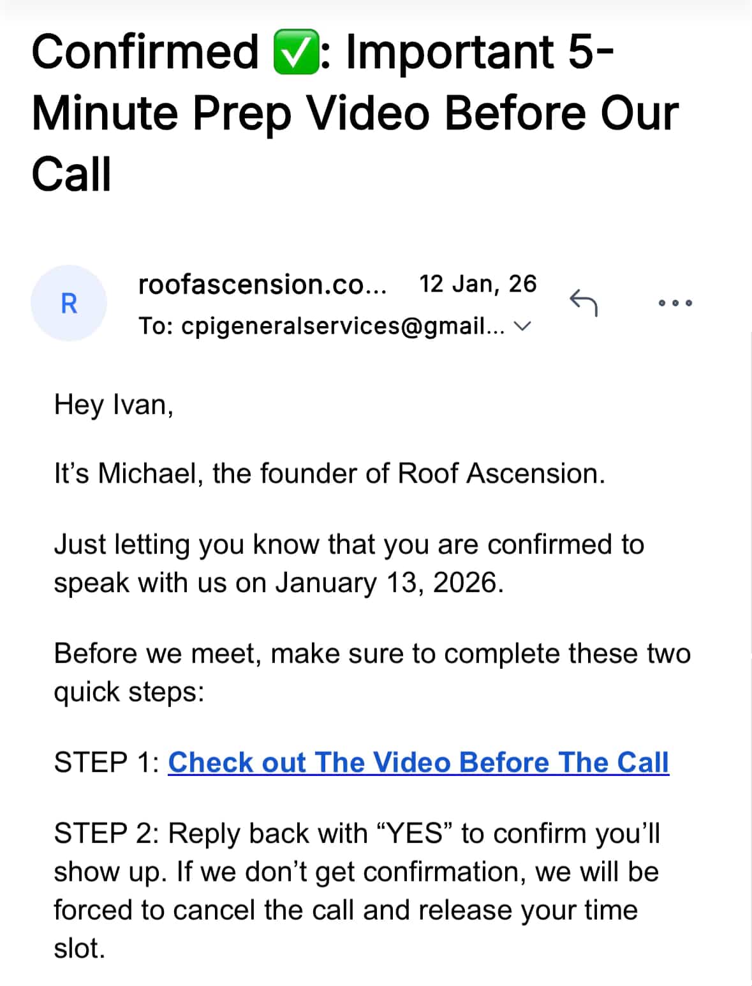Click the greeting "Hey Ivan,"

tap(114, 404)
